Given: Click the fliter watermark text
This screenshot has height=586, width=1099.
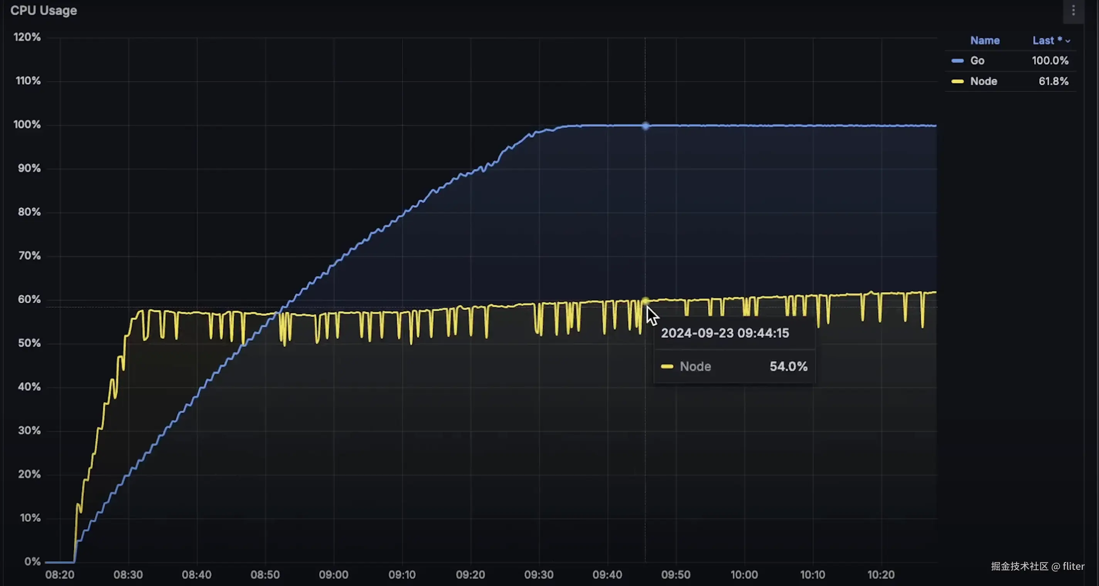Looking at the screenshot, I should (x=1073, y=566).
